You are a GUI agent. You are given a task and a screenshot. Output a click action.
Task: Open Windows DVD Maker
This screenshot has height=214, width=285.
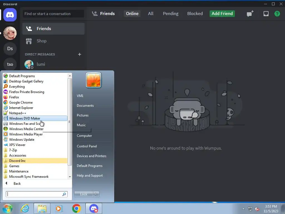(x=35, y=118)
